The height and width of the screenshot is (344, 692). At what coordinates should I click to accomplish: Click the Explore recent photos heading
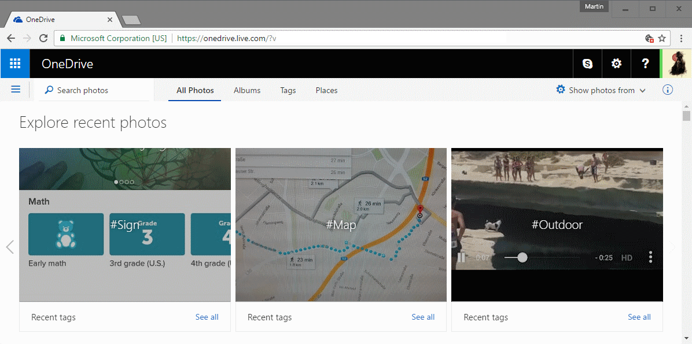[x=93, y=123]
